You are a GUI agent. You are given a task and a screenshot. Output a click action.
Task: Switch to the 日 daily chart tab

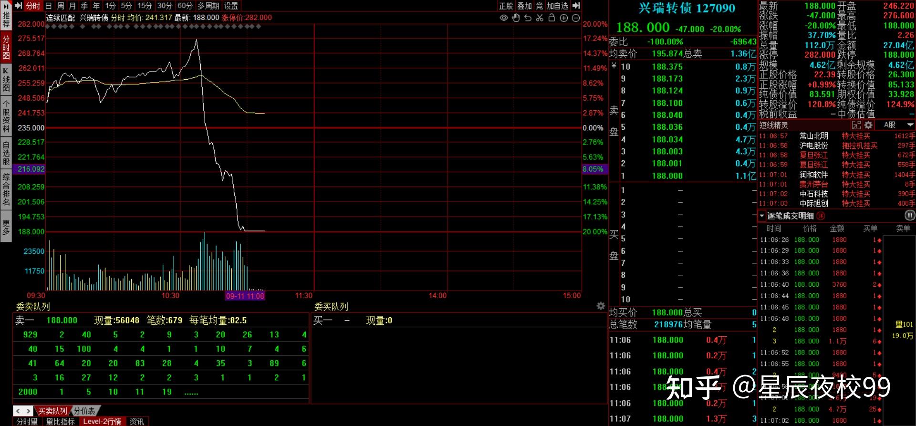click(49, 6)
